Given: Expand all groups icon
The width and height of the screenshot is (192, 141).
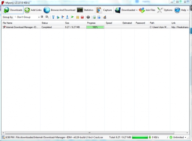Looking at the screenshot, I should click(42, 17).
